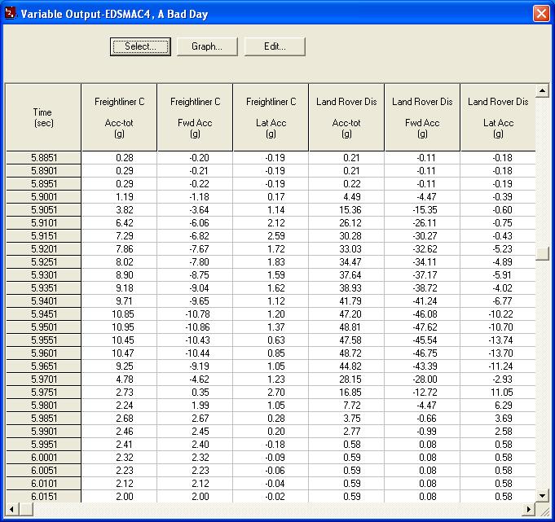Click the Edit... button
Screen dimensions: 555x522
(x=275, y=46)
